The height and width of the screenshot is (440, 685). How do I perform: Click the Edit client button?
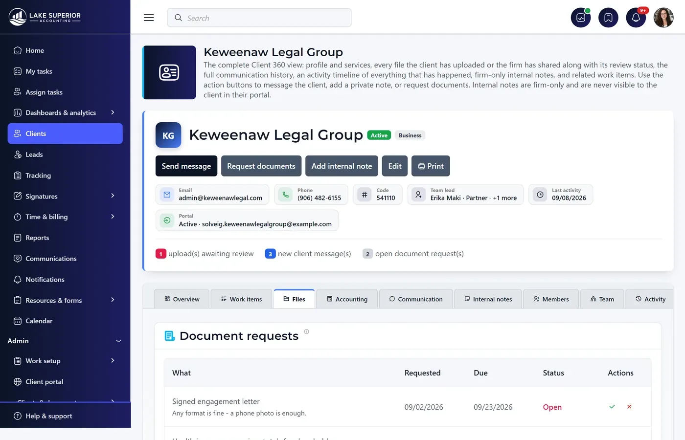[x=395, y=166]
